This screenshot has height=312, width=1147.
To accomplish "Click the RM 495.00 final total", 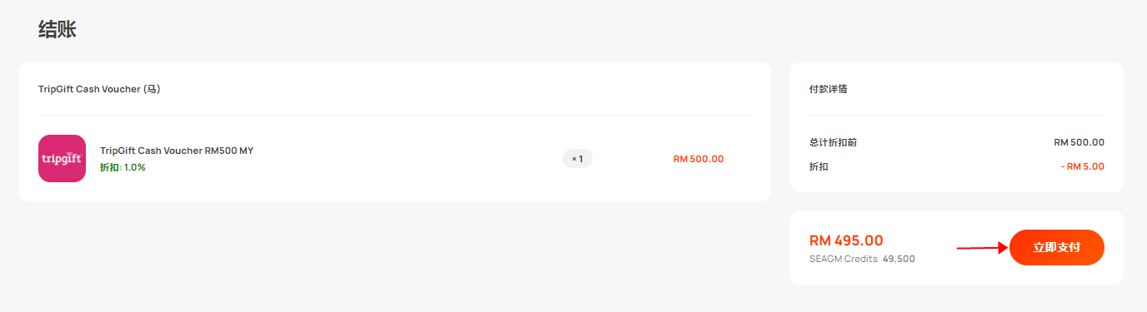I will [x=846, y=240].
